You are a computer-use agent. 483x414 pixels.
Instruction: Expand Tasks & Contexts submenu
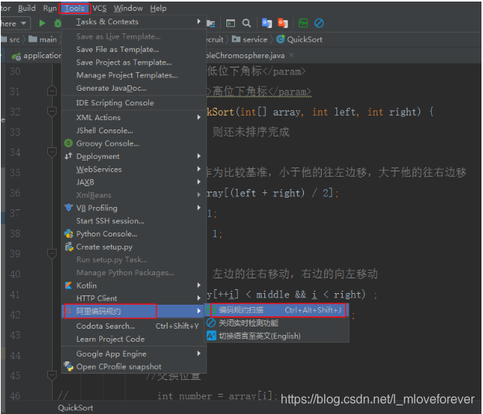click(x=134, y=22)
